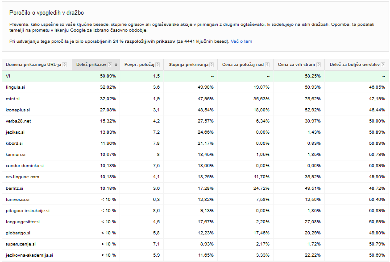This screenshot has height=262, width=390.
Task: Click the kronaplus.si domain entry
Action: click(x=18, y=110)
